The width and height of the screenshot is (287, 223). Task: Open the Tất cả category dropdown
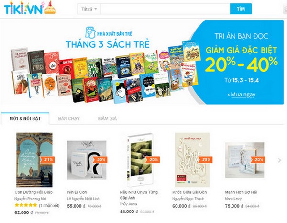click(89, 9)
